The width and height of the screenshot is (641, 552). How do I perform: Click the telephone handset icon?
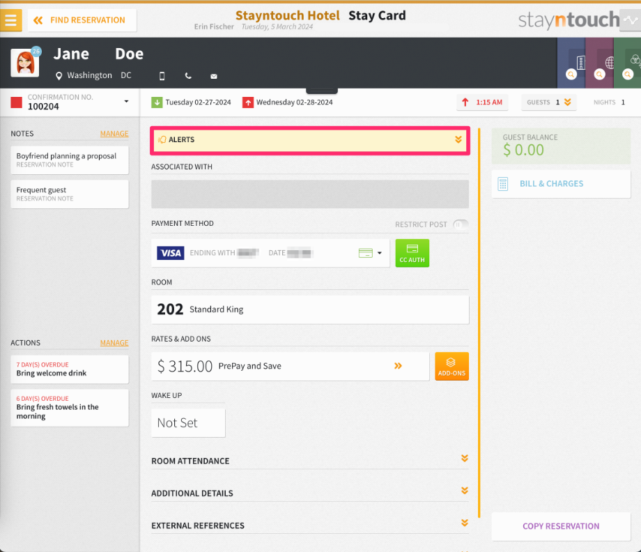188,76
